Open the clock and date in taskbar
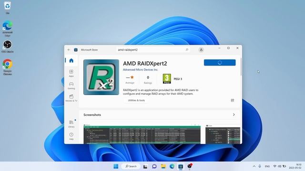 (295, 166)
